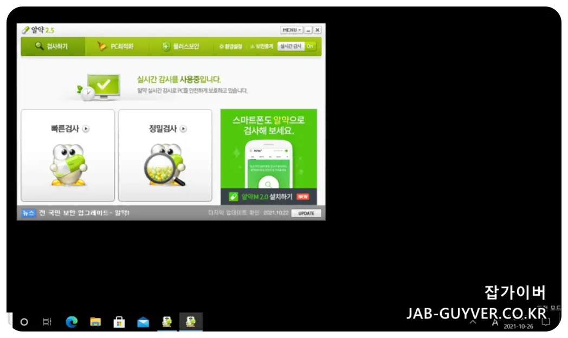Open 환경설정 settings
This screenshot has height=338, width=568.
click(231, 47)
